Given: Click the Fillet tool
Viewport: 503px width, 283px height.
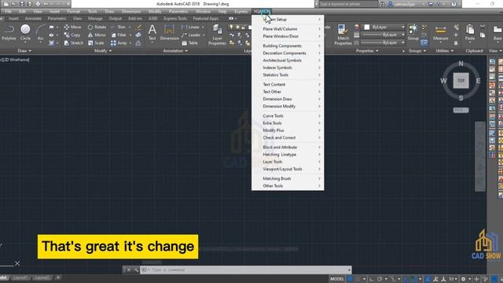Looking at the screenshot, I should pyautogui.click(x=119, y=35).
